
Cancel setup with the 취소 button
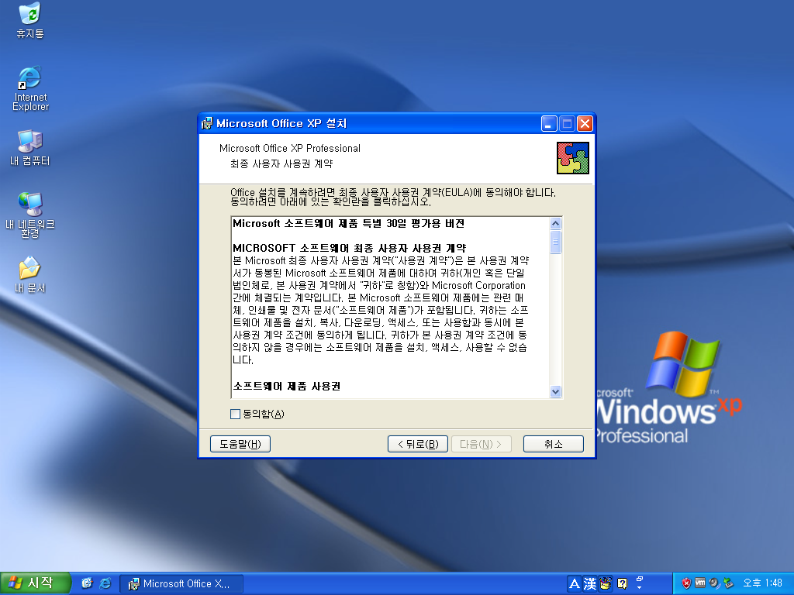(554, 444)
